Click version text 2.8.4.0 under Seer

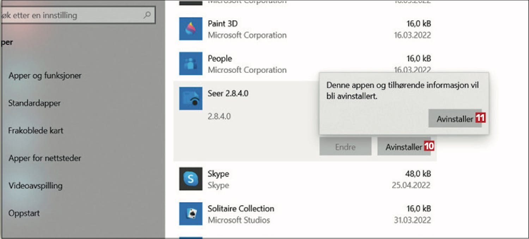(x=219, y=116)
